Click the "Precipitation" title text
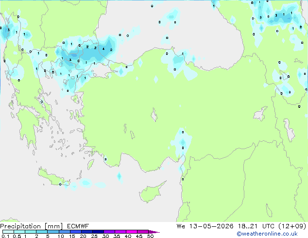The width and height of the screenshot is (308, 238). (x=20, y=226)
